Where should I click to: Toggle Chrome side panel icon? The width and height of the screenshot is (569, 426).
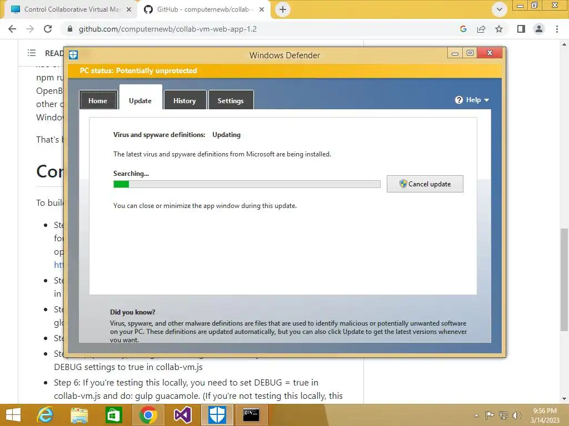pos(521,29)
